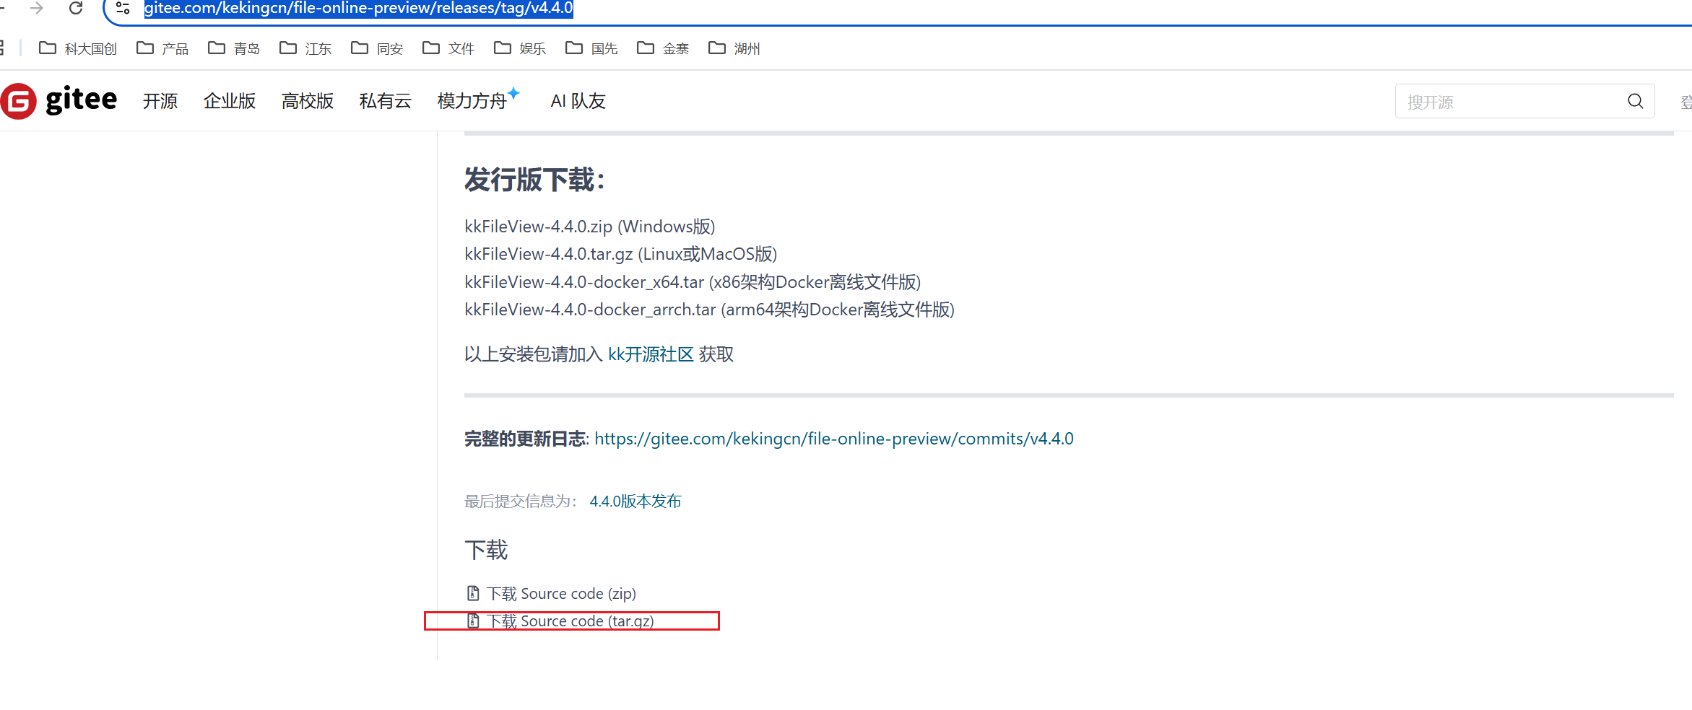Open the v4.4.0 commits changelog link
Image resolution: width=1692 pixels, height=710 pixels.
pyautogui.click(x=834, y=439)
